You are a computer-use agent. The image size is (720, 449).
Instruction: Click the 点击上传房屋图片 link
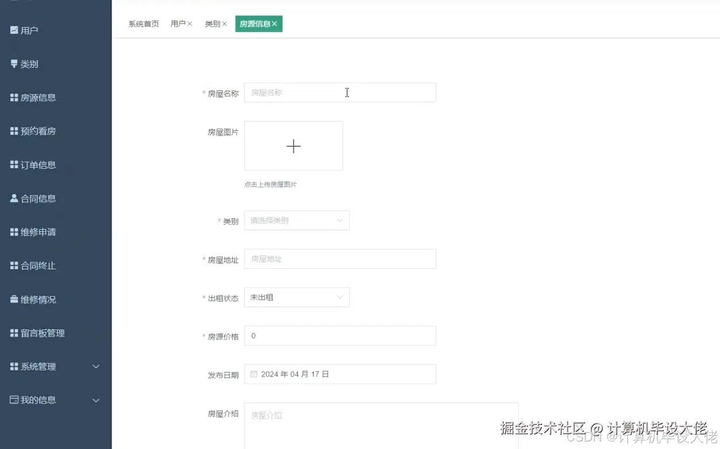pos(270,184)
